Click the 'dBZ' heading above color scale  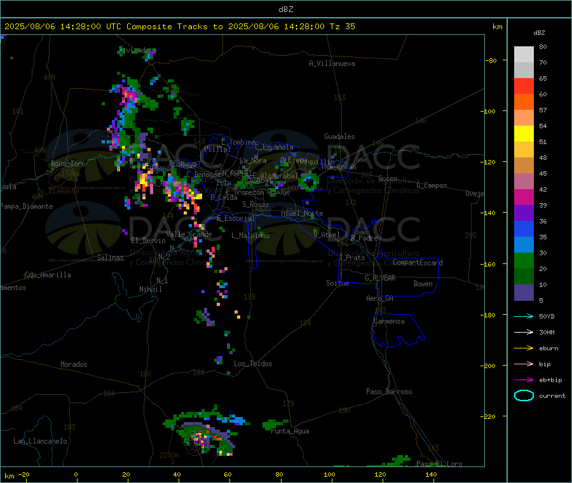tap(539, 33)
